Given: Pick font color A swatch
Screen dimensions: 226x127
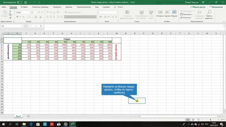Looking at the screenshot, I should pyautogui.click(x=41, y=17).
